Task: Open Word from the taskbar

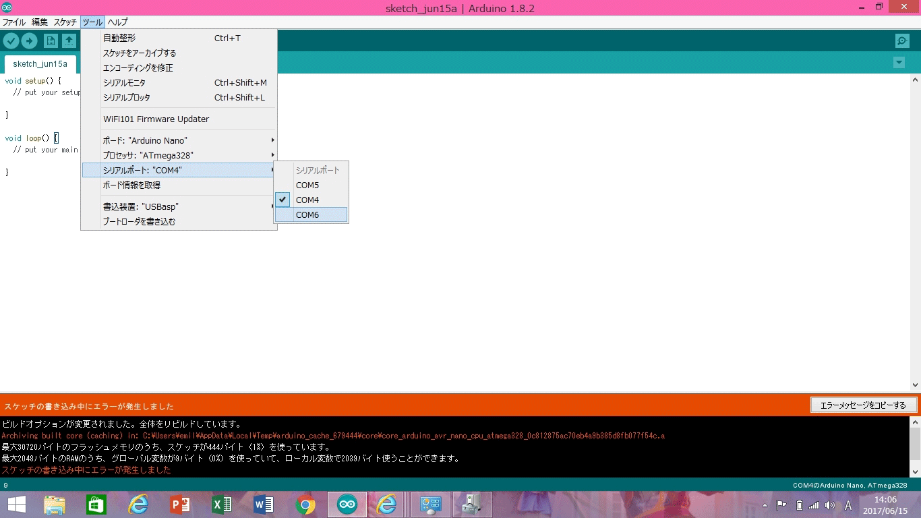Action: pyautogui.click(x=264, y=505)
